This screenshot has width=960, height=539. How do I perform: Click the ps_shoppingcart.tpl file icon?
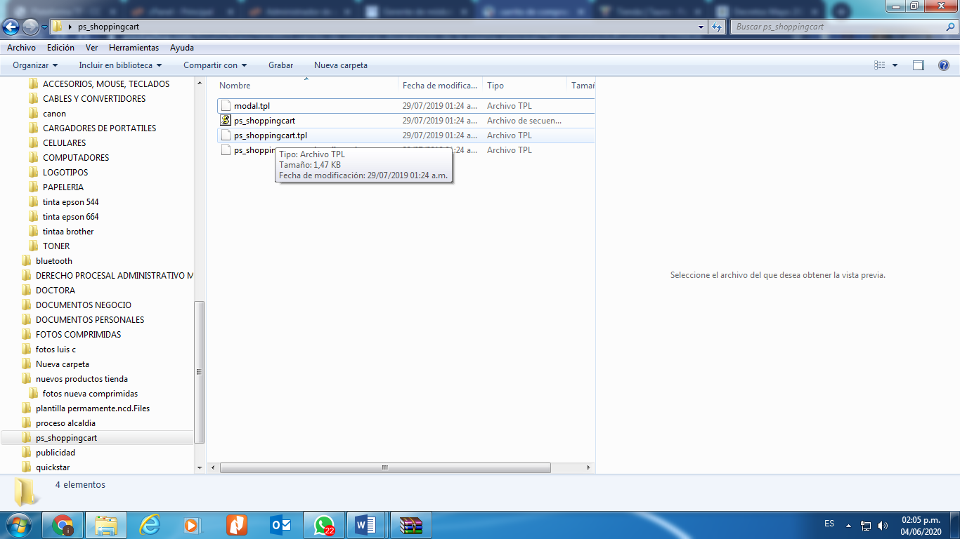[x=226, y=135]
